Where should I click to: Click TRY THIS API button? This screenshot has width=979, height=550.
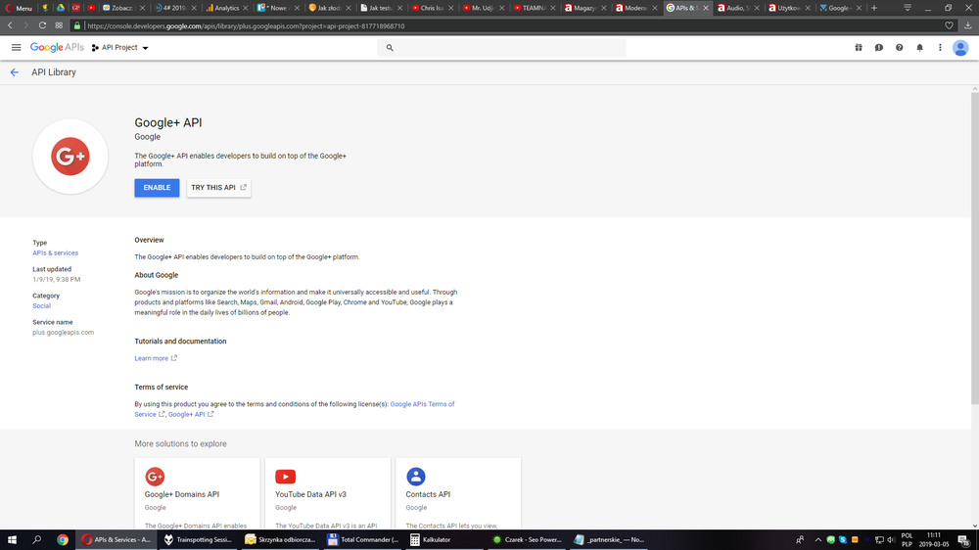coord(218,187)
